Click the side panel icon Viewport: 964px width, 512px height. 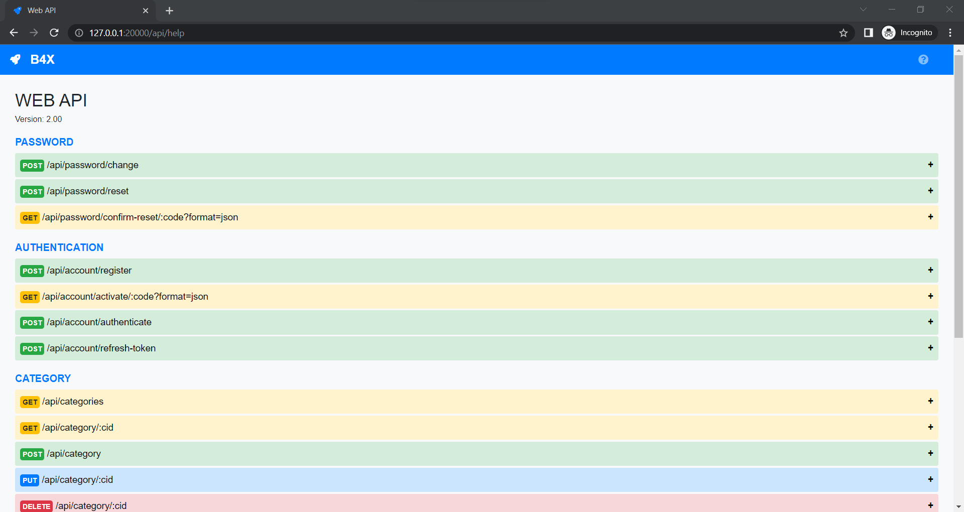[868, 33]
